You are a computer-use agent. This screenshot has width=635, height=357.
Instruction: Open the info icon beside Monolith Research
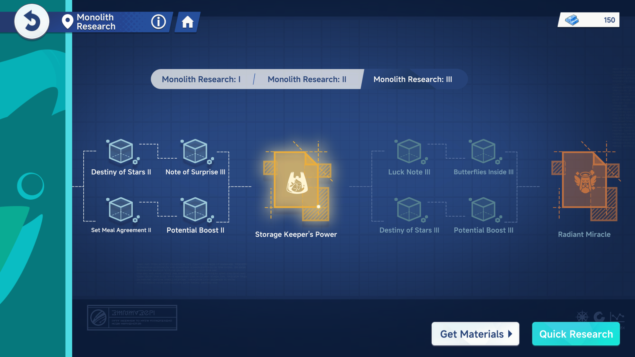click(x=158, y=22)
